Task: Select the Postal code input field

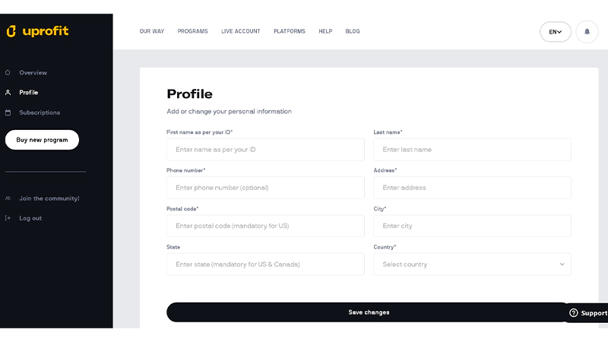Action: [x=265, y=226]
